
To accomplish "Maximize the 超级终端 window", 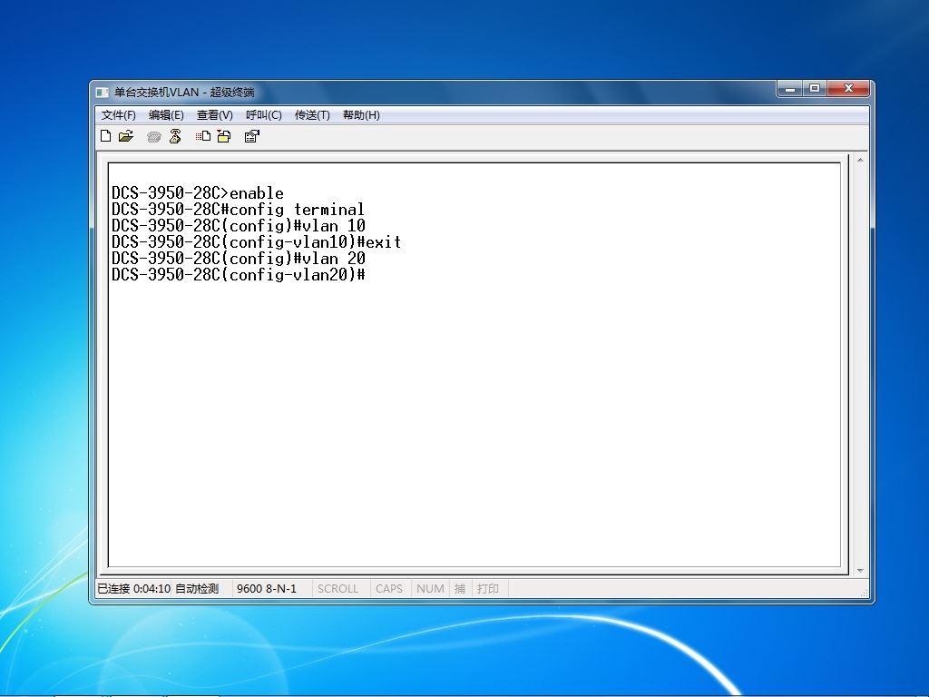I will coord(815,88).
